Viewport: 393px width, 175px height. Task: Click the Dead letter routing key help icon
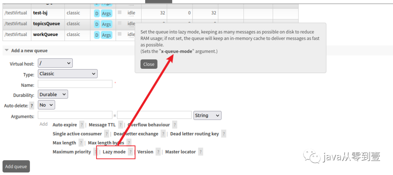(x=223, y=134)
